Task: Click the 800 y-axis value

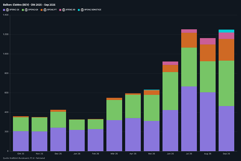Action: point(7,73)
